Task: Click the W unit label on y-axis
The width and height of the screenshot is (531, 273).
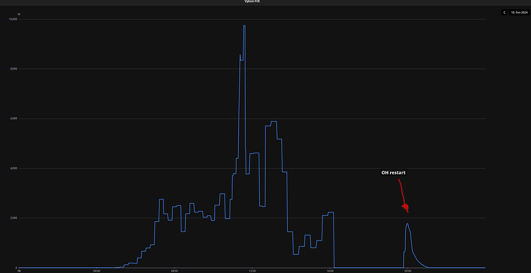Action: [19, 14]
